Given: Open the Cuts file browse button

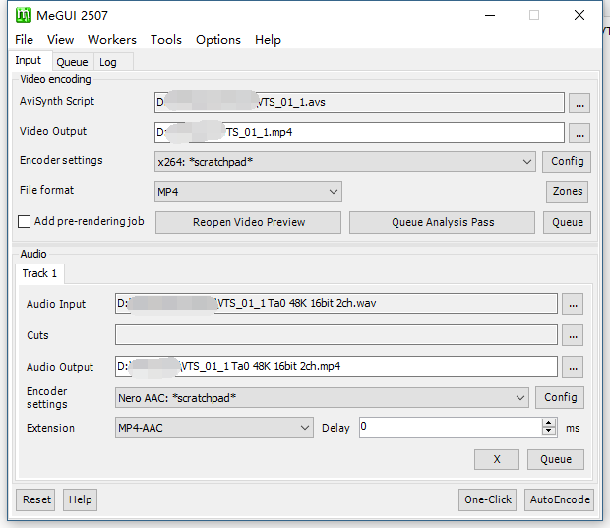Looking at the screenshot, I should pyautogui.click(x=573, y=335).
